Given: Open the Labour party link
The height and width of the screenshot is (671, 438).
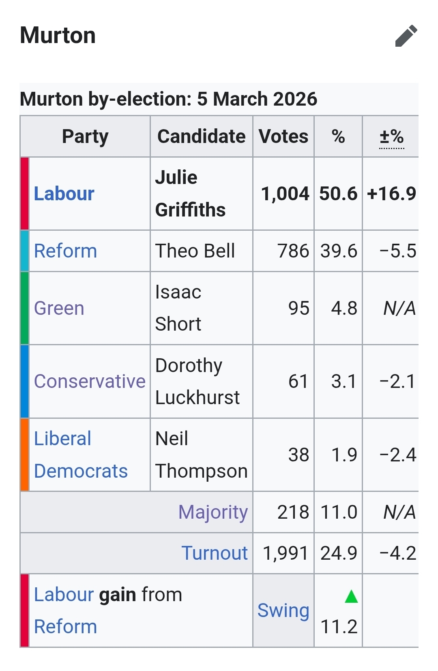Looking at the screenshot, I should tap(64, 194).
